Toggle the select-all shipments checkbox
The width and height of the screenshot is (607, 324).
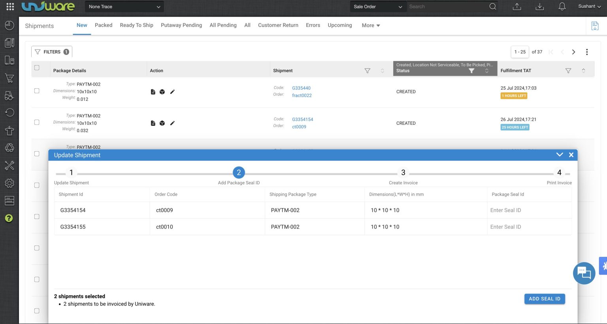coord(37,67)
